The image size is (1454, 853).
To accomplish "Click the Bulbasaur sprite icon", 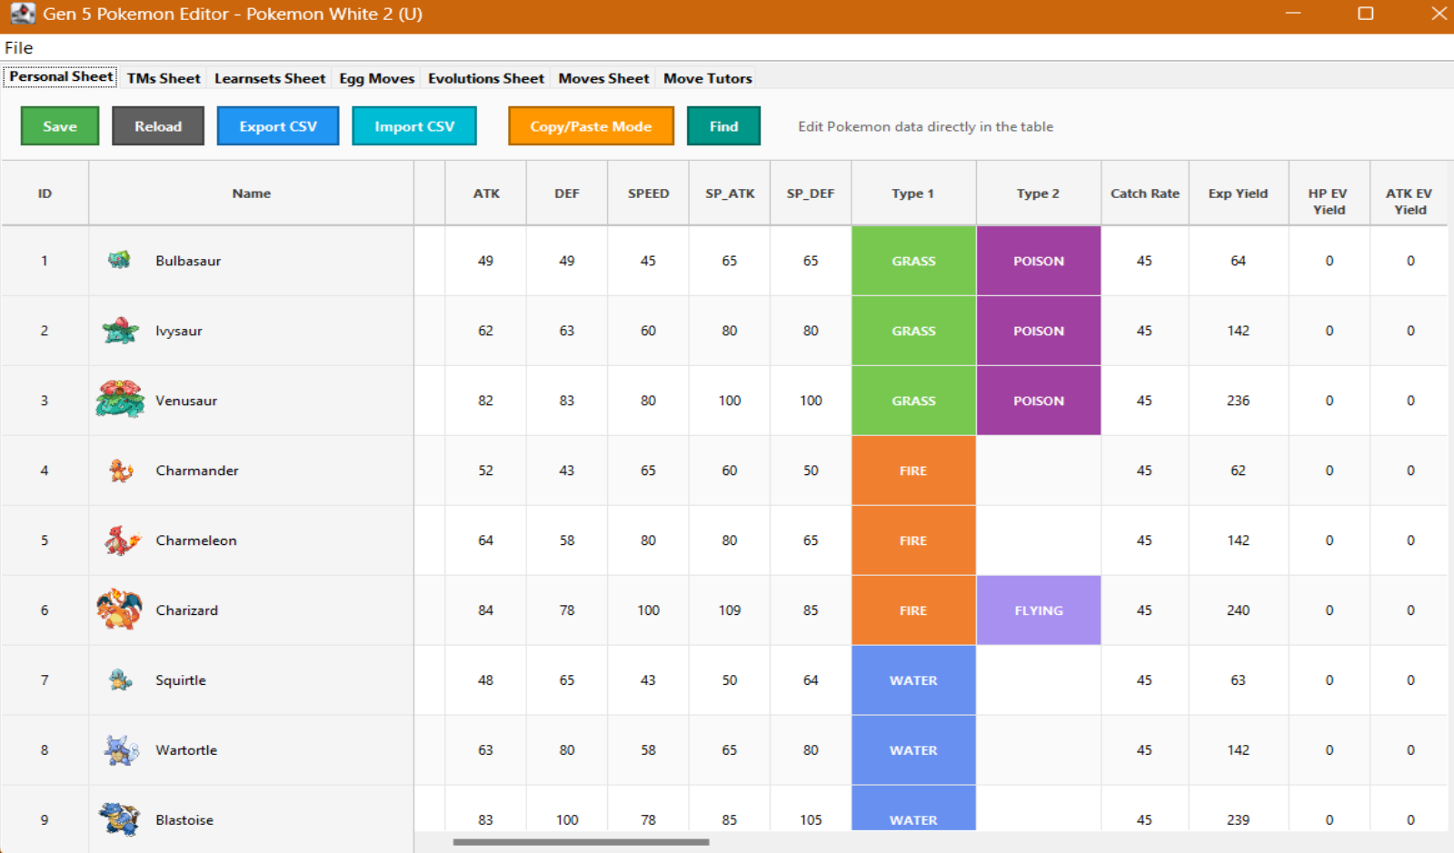I will pyautogui.click(x=119, y=261).
